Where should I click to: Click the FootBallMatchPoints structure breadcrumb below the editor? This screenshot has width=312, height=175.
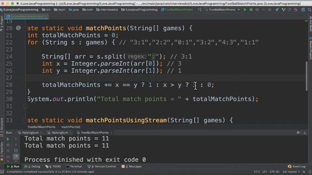pos(41,127)
